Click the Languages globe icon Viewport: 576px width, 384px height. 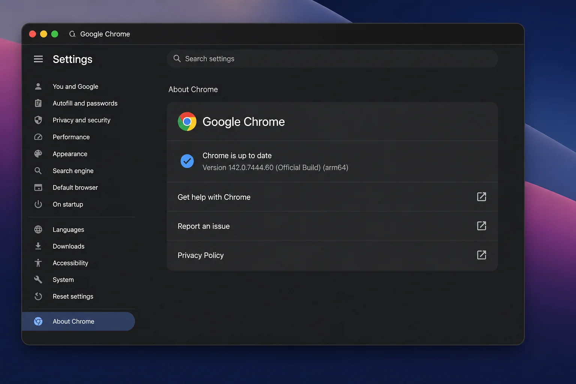38,229
